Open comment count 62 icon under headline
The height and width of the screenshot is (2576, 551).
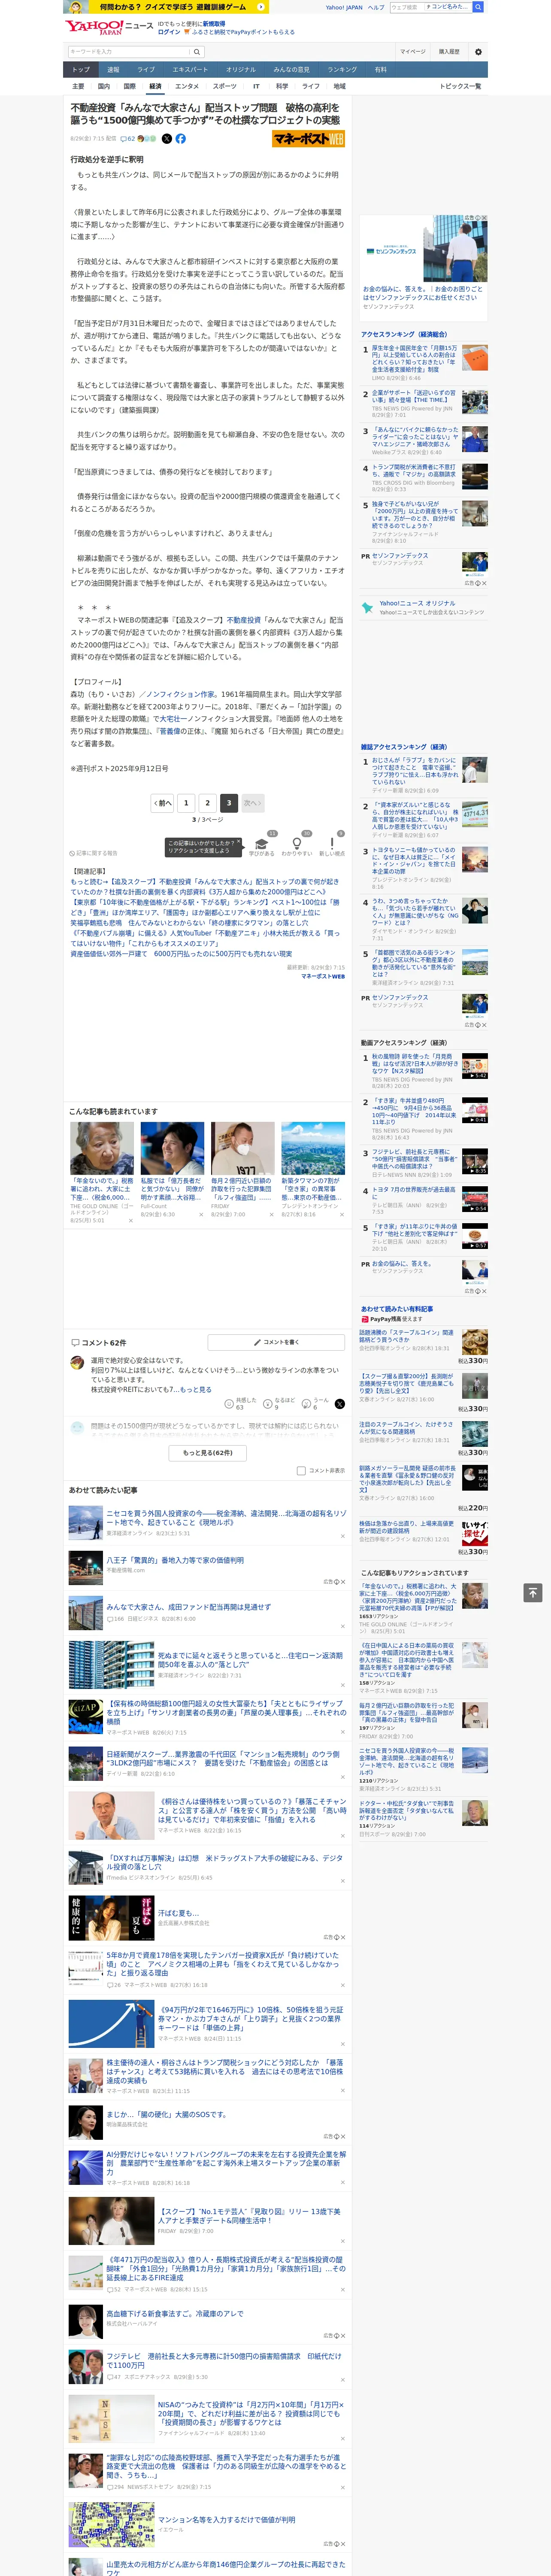click(x=128, y=139)
